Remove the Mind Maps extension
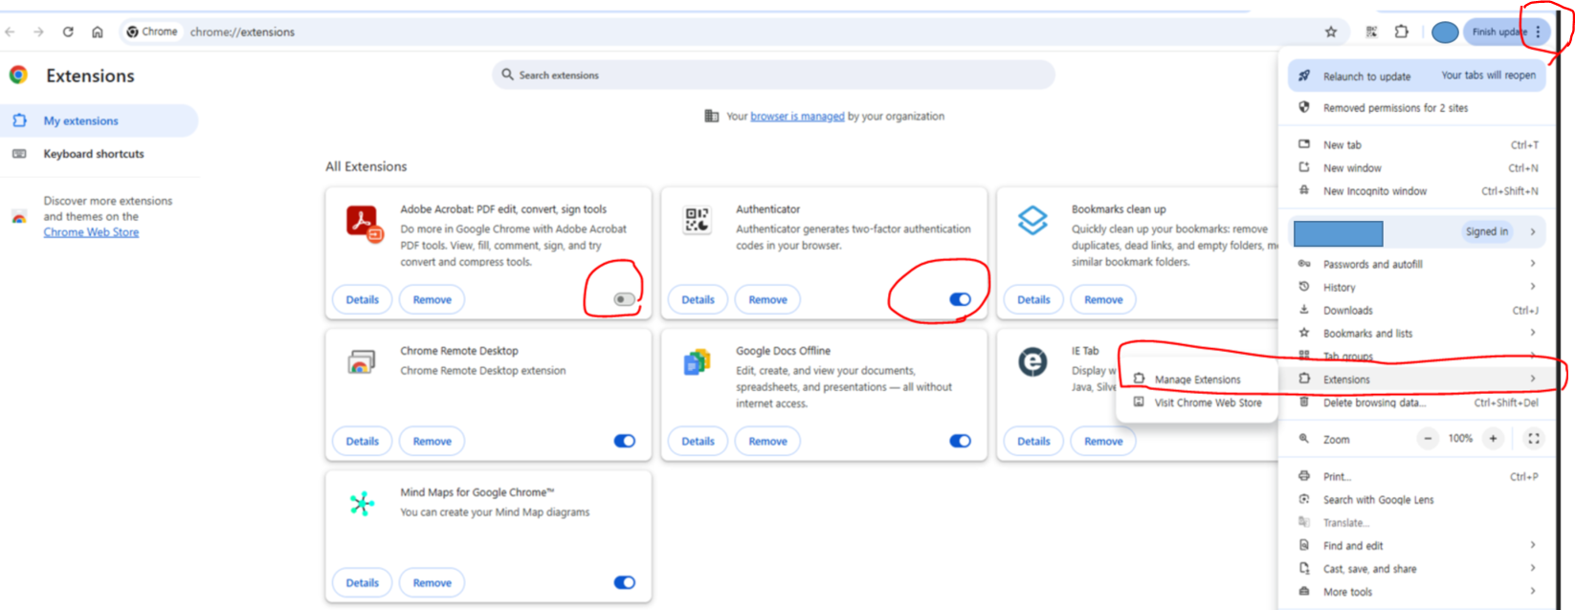The height and width of the screenshot is (610, 1575). pos(432,582)
